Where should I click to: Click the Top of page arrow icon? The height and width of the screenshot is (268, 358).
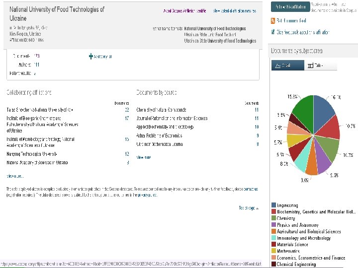tap(257, 208)
